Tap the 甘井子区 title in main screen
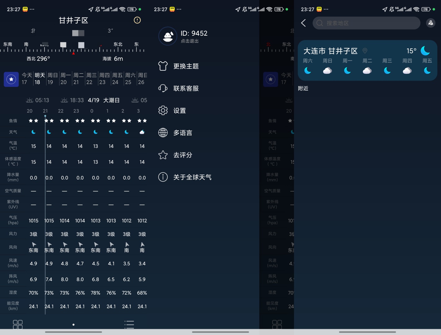441x335 pixels. pyautogui.click(x=73, y=20)
